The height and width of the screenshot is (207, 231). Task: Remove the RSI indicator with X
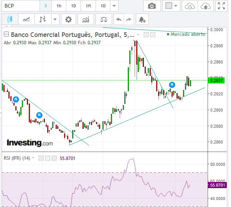pyautogui.click(x=54, y=159)
